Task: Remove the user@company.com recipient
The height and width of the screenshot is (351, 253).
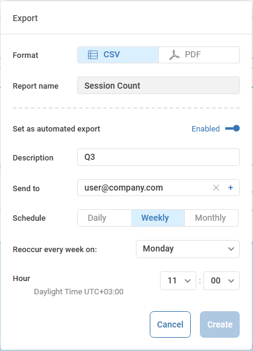Action: pos(216,188)
